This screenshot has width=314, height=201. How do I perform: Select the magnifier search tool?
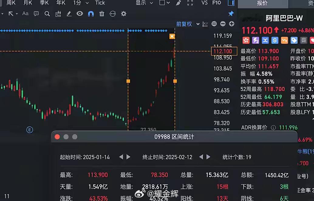47,14
